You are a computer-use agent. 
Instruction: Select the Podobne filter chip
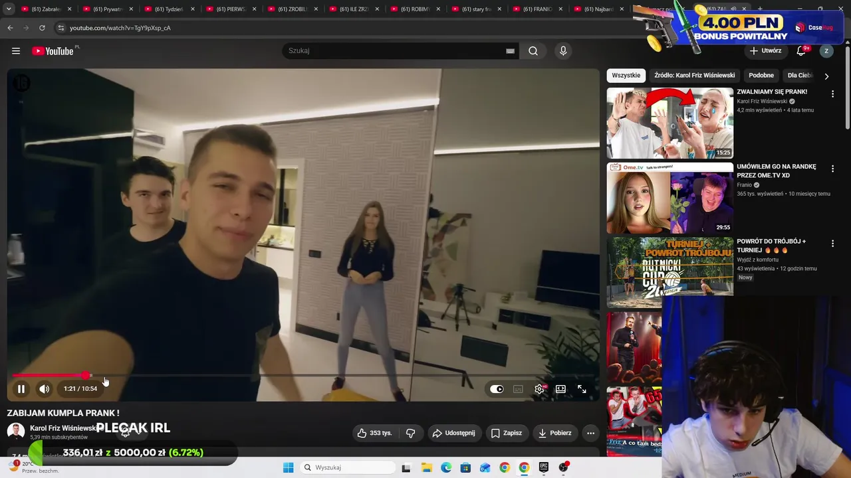pos(761,76)
